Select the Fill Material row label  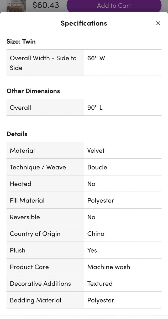tap(27, 200)
